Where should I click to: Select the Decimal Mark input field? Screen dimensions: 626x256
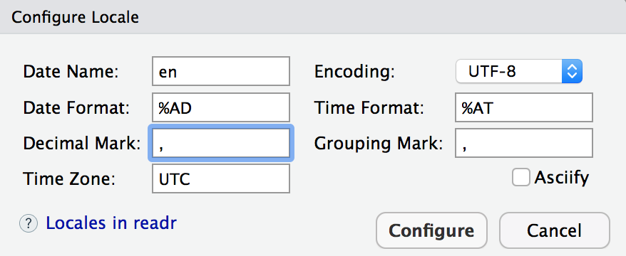click(221, 143)
